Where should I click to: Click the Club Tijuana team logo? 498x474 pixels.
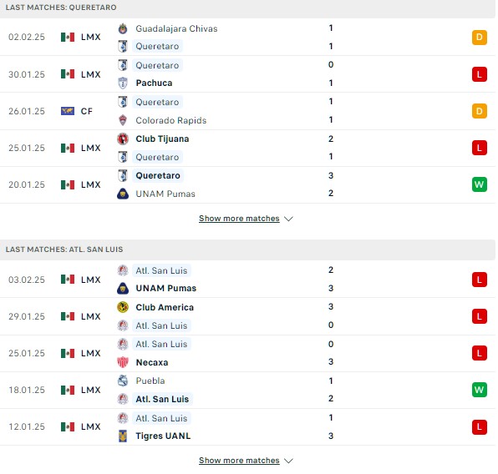[x=123, y=139]
